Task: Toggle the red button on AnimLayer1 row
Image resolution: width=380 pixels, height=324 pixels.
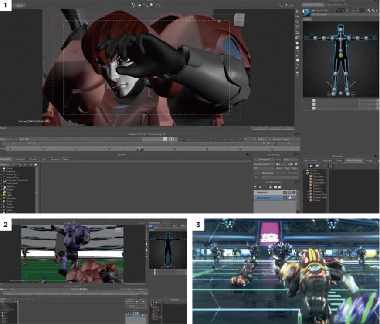Action: tap(293, 192)
